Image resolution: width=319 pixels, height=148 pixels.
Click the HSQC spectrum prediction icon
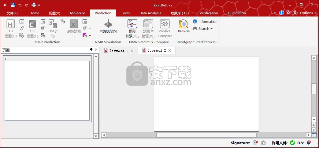[53, 24]
